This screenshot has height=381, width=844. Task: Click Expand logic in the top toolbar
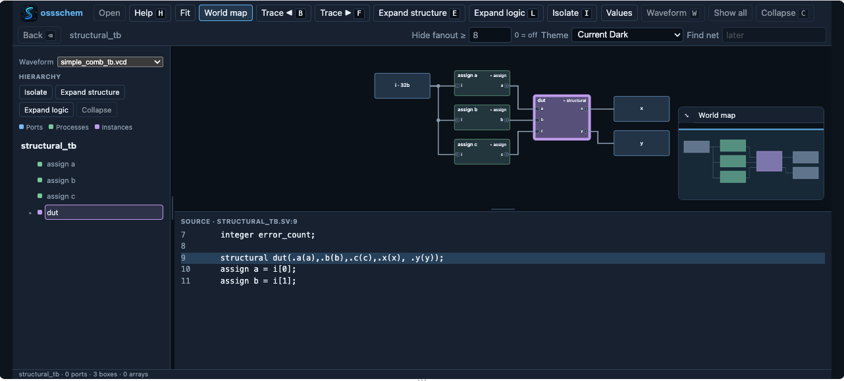pos(506,13)
